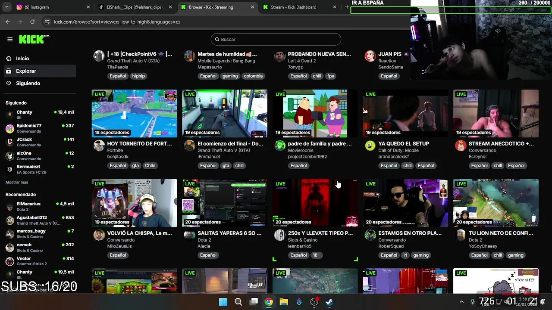552x310 pixels.
Task: Open the Slots & Casino category of leanbarrio5
Action: 303,240
